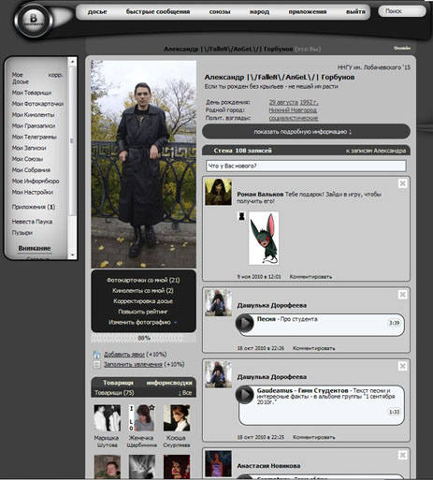Open Мое Информбюро in sidebar

coord(36,182)
